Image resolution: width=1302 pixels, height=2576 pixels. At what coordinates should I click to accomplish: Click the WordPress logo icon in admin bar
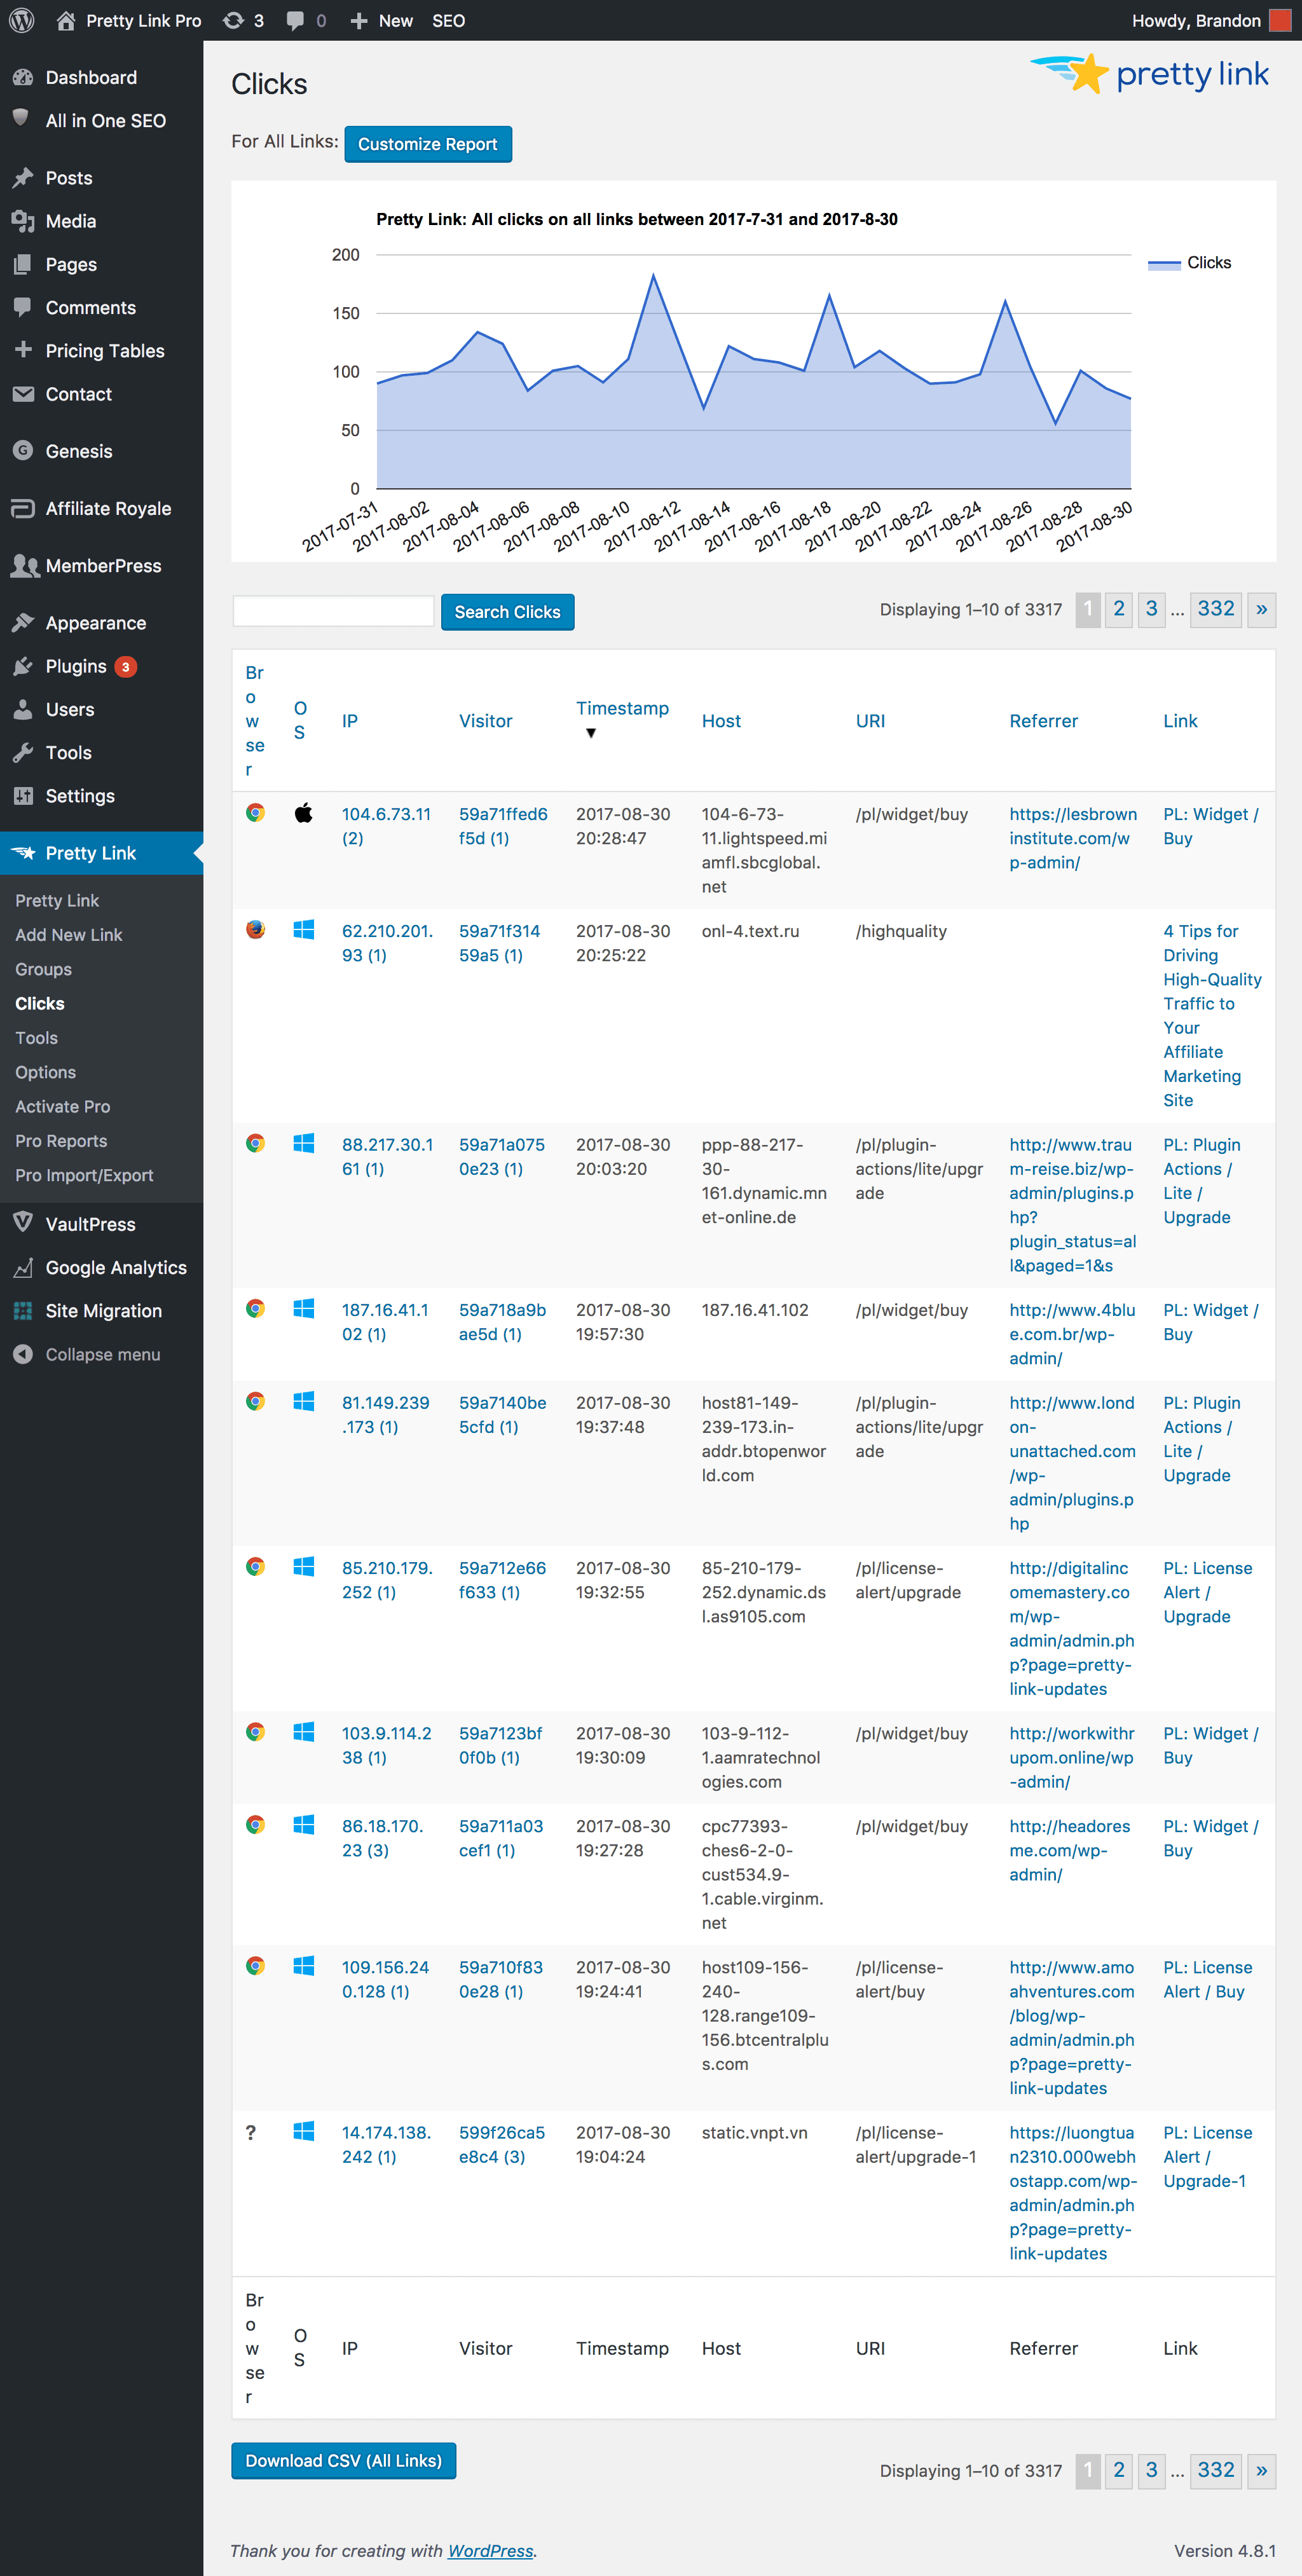tap(21, 20)
